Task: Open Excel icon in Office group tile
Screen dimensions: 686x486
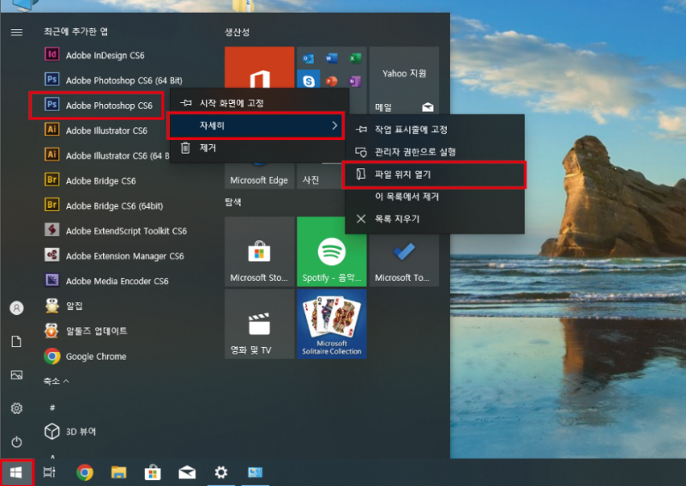Action: pyautogui.click(x=355, y=58)
